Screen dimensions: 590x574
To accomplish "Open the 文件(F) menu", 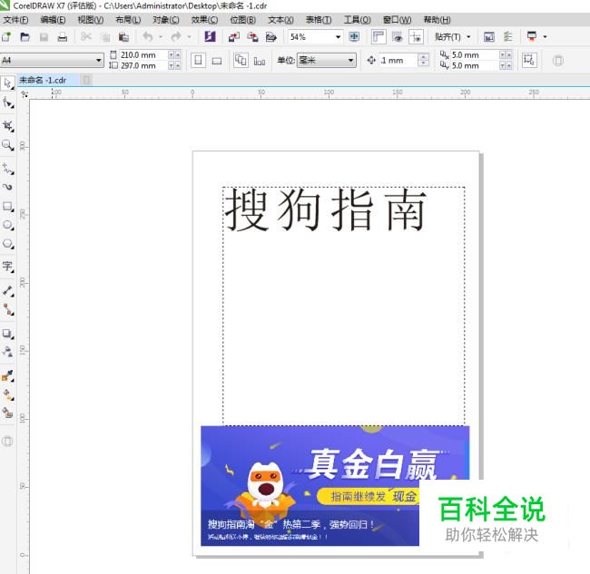I will tap(15, 20).
